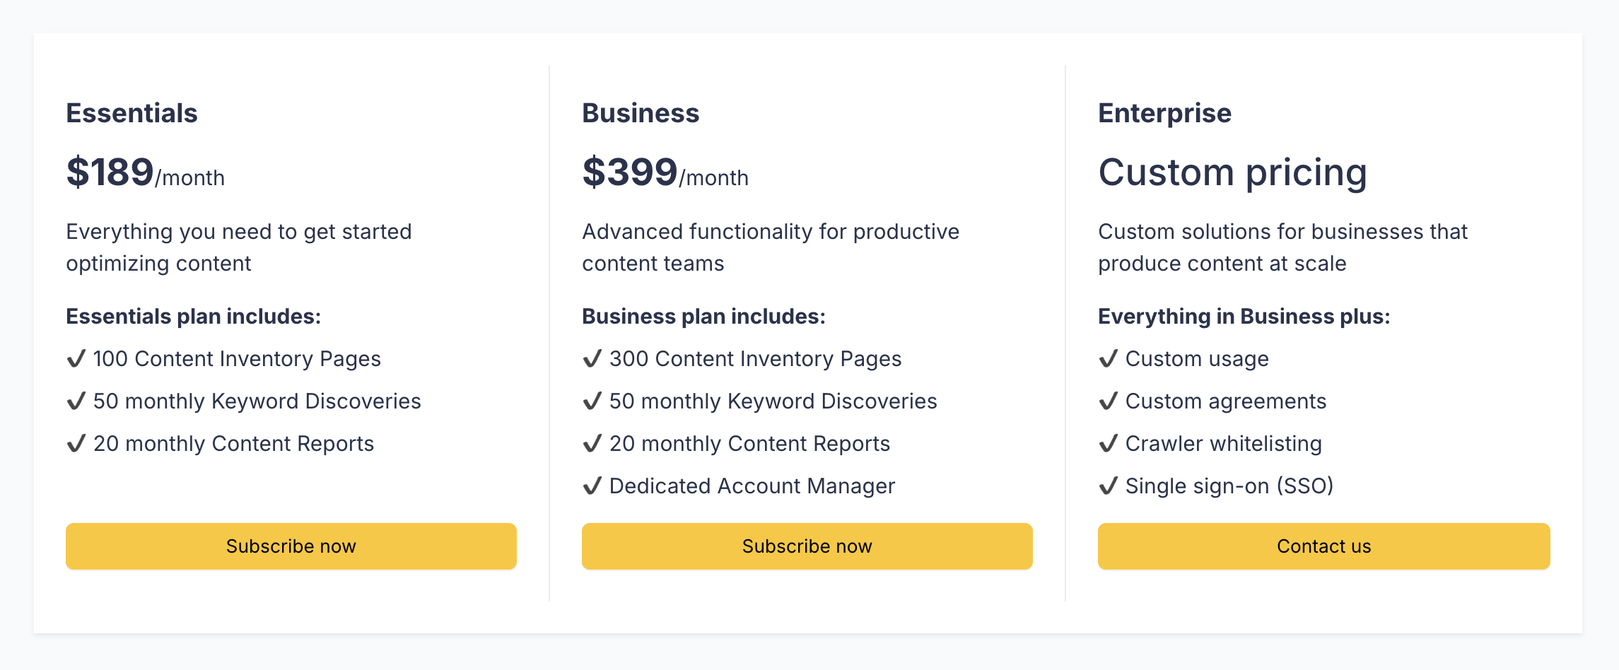The width and height of the screenshot is (1619, 670).
Task: Select the Essentials plan heading
Action: 131,112
